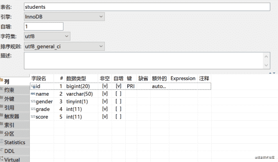Screen dimensions: 278x162
Task: Toggle auto-increment checkbox for name row
Action: pos(118,94)
